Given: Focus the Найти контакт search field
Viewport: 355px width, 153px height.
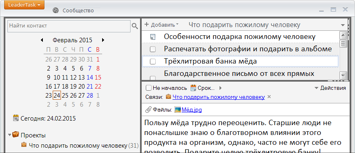Looking at the screenshot, I should pyautogui.click(x=69, y=26).
